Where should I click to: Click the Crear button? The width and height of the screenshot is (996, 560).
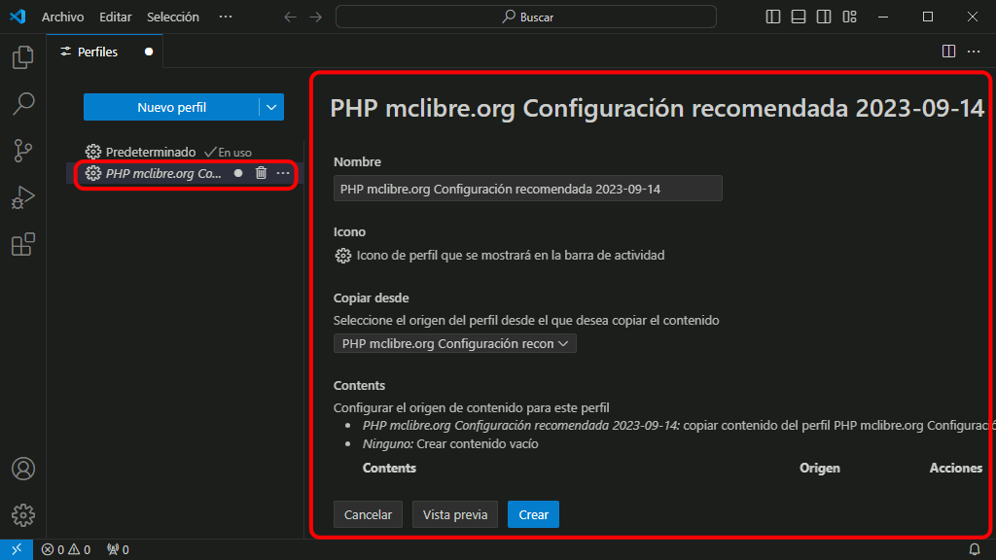[534, 514]
